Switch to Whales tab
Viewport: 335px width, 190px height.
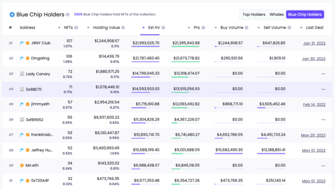[x=276, y=14]
